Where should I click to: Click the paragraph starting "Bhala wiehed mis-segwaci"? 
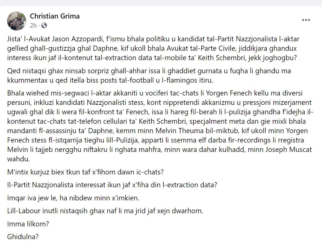click(159, 125)
